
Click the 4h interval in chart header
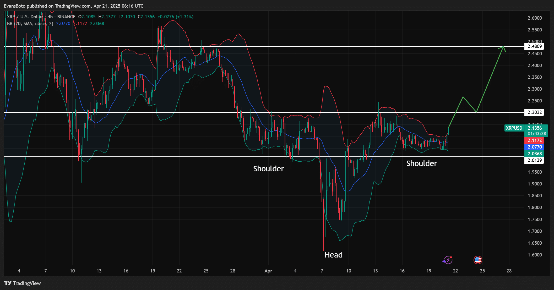tap(50, 17)
